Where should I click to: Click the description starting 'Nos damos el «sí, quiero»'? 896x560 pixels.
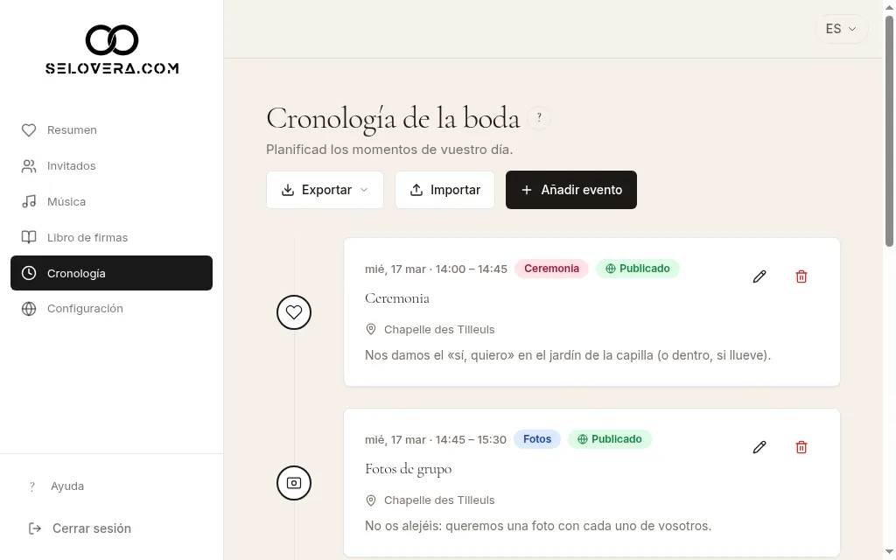click(x=568, y=355)
